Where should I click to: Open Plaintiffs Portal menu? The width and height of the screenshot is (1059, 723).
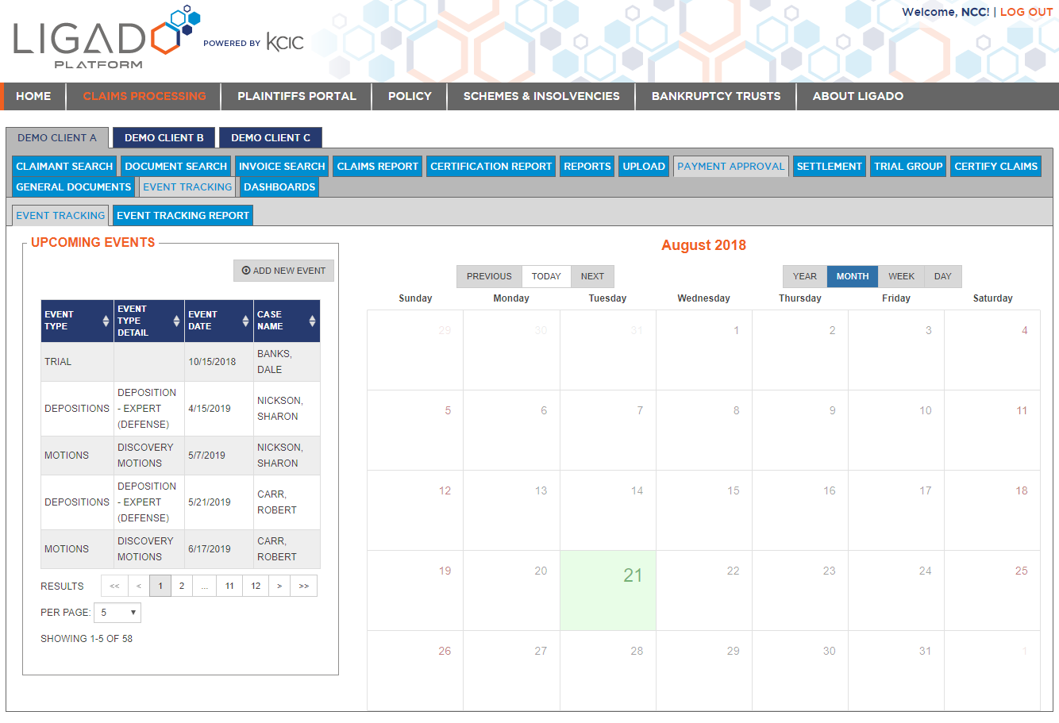point(297,96)
